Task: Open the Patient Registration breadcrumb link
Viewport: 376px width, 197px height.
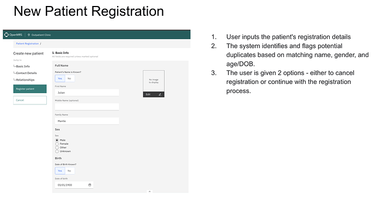Action: click(x=27, y=44)
